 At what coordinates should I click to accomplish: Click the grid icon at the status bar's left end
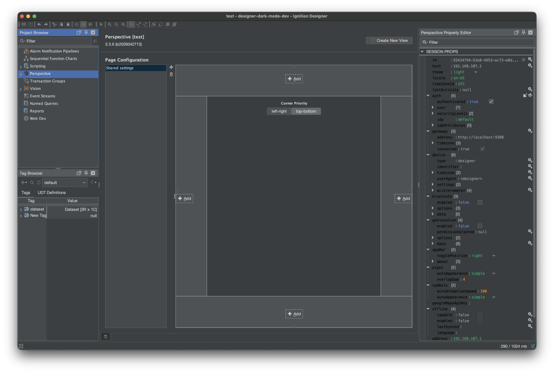(21, 346)
